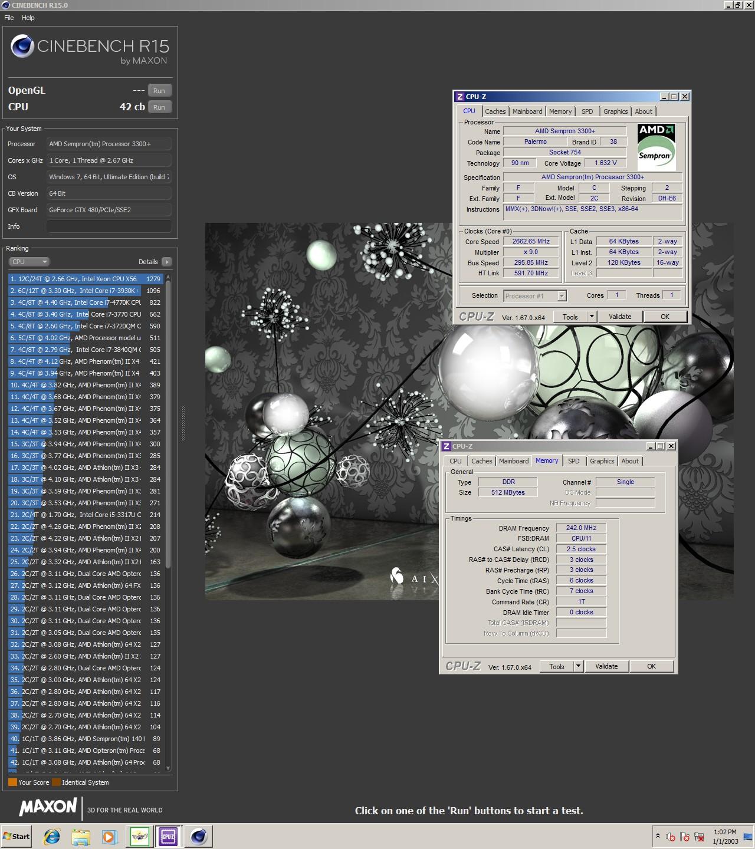755x849 pixels.
Task: Click Validate in lower CPU-Z window
Action: (x=606, y=666)
